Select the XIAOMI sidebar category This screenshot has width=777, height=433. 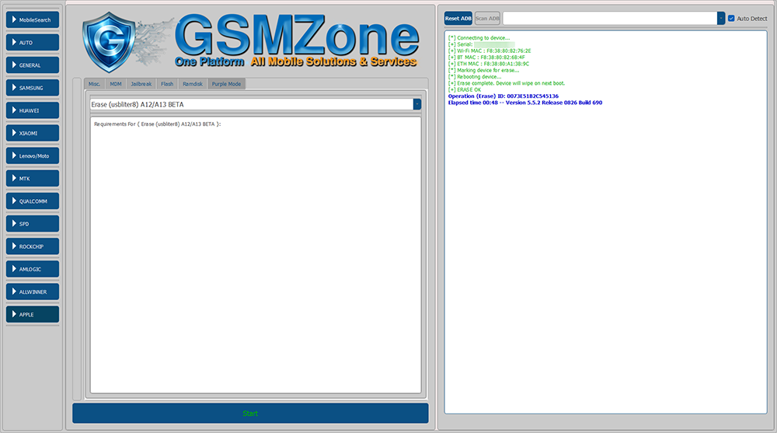pos(33,133)
